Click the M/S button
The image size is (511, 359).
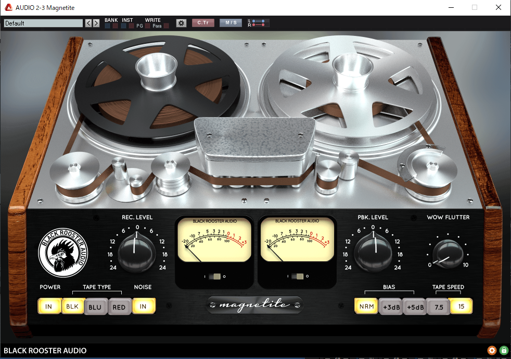point(231,23)
